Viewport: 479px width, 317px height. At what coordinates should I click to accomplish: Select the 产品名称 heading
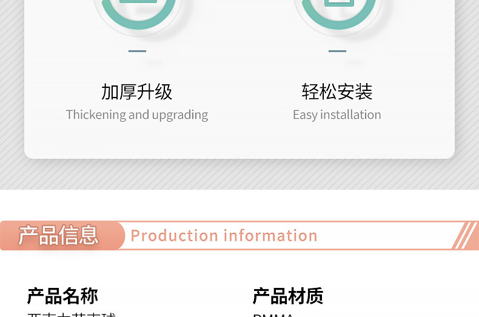(x=62, y=296)
